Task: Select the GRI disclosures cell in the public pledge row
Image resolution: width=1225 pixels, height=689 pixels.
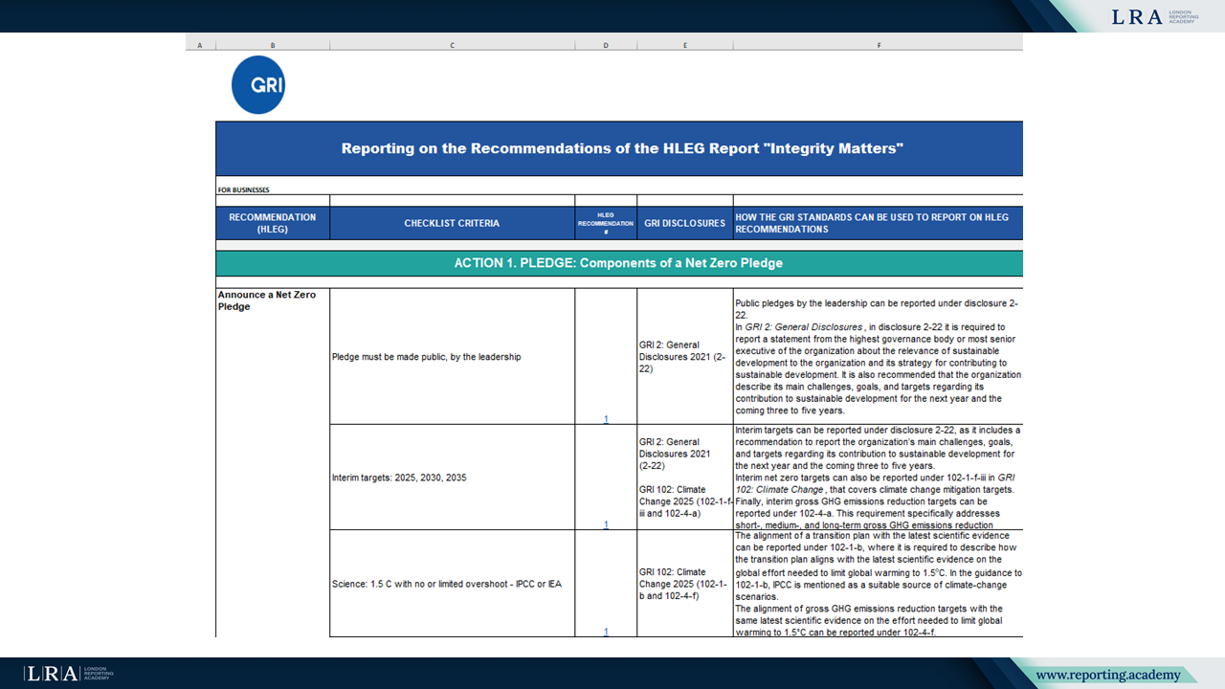Action: tap(685, 356)
